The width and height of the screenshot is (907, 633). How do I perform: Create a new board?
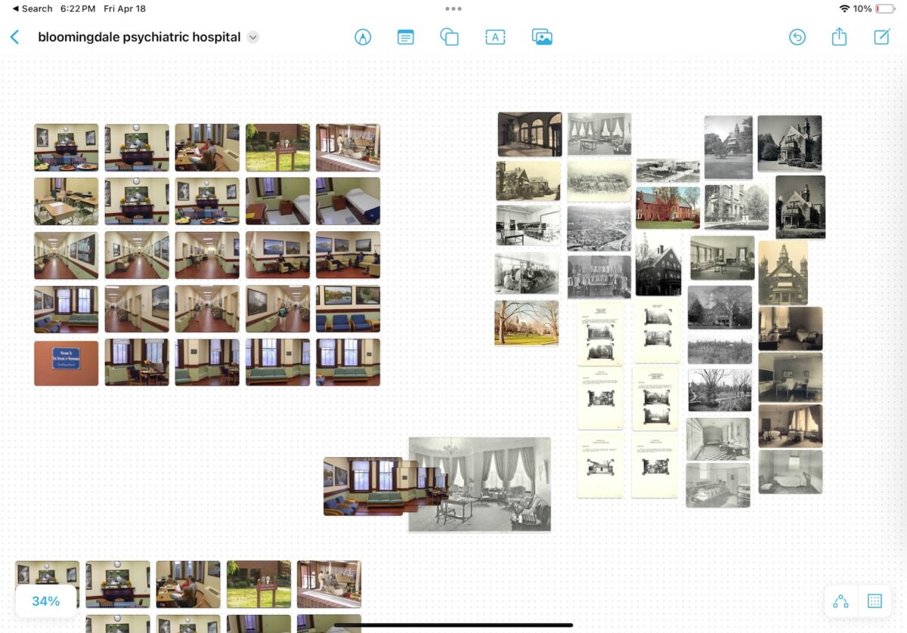click(x=881, y=37)
